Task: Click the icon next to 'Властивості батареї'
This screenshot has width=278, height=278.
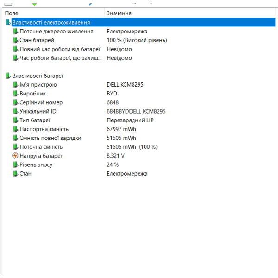Action: [8, 76]
